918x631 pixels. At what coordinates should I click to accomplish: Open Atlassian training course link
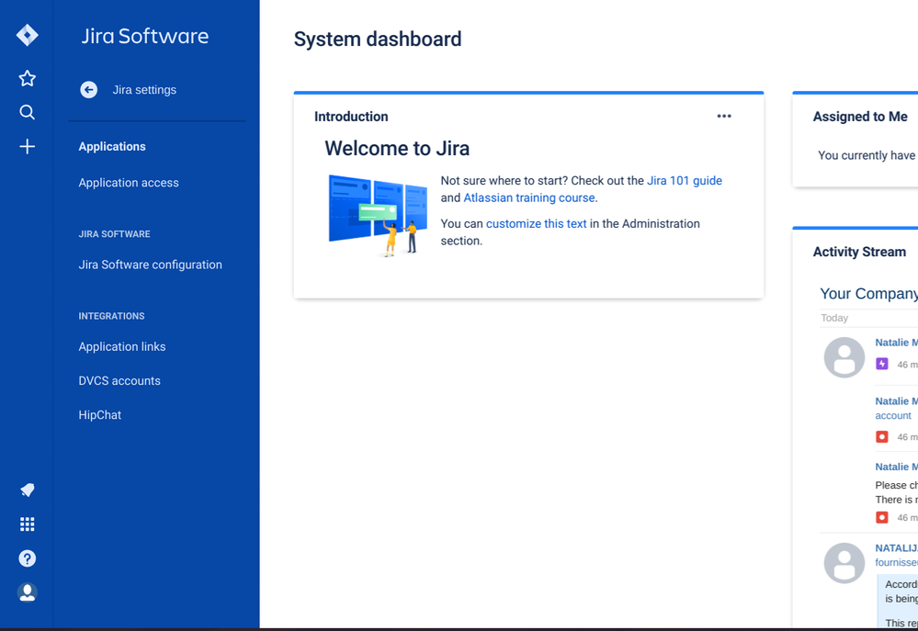tap(529, 197)
